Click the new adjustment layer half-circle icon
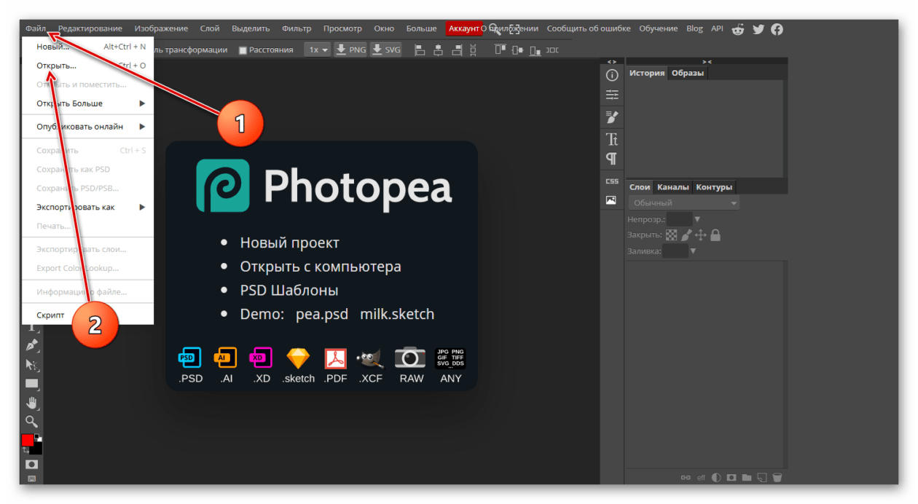The width and height of the screenshot is (918, 504). point(716,478)
